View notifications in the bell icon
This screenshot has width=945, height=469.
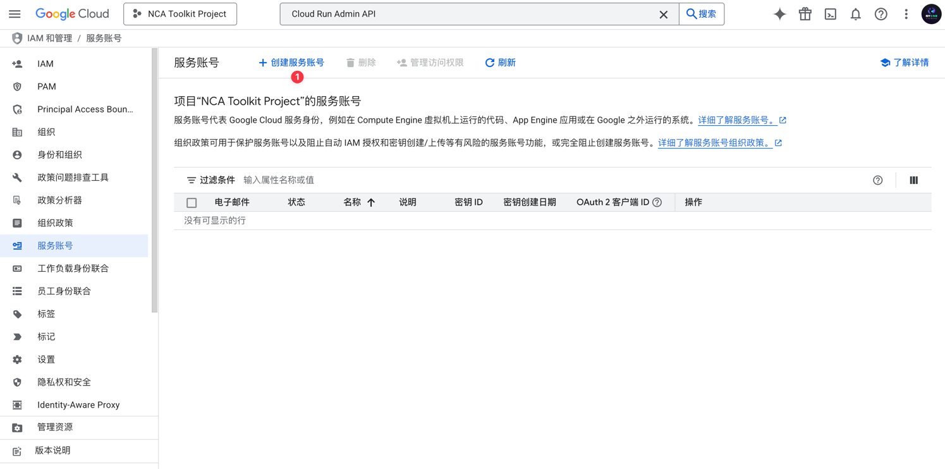click(x=855, y=13)
